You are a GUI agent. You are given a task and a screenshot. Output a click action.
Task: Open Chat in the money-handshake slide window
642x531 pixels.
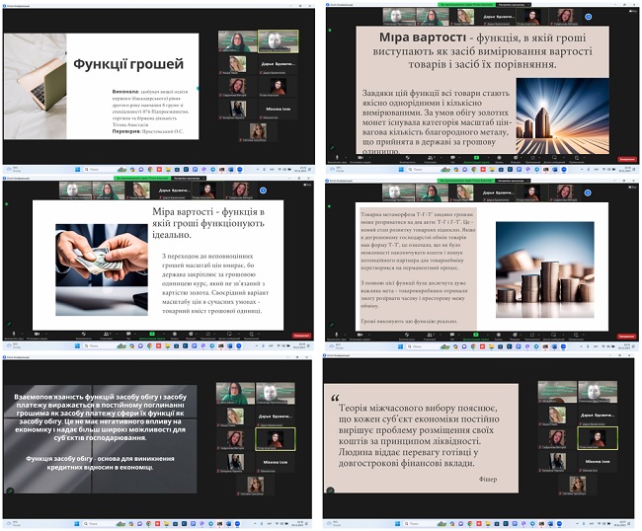click(128, 335)
